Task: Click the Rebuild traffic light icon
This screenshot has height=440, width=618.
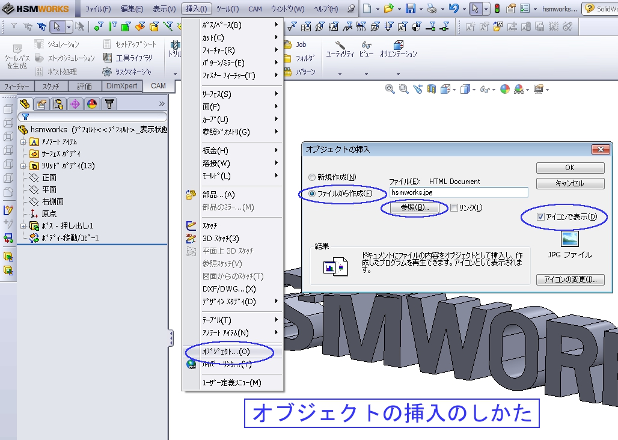Action: [497, 8]
